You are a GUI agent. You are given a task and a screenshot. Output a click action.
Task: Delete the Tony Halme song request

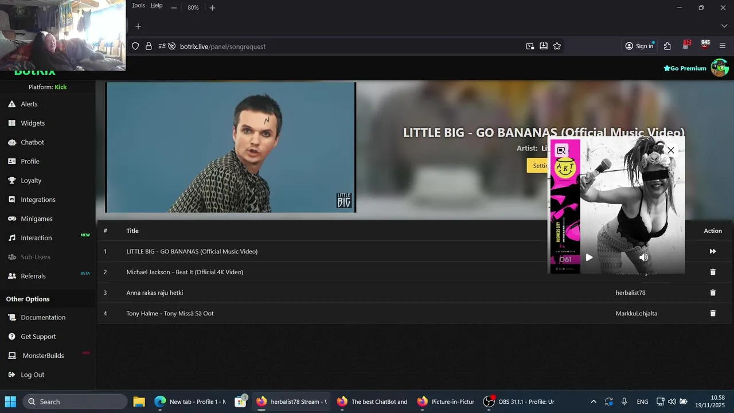[x=713, y=313]
